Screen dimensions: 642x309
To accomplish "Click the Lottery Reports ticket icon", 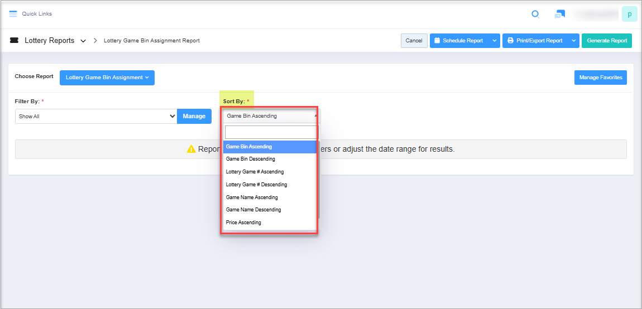I will (x=14, y=41).
